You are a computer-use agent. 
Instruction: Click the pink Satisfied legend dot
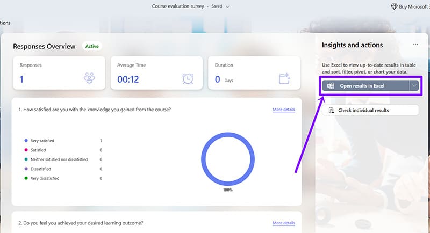[25, 150]
